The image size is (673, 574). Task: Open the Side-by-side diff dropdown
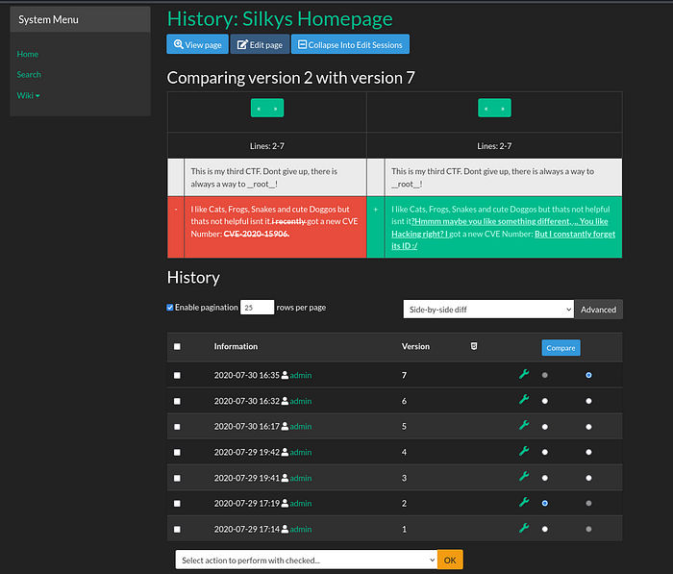487,309
